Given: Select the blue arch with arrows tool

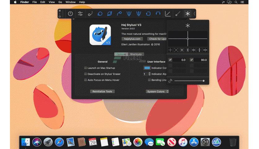Looking at the screenshot, I should coord(158,14).
